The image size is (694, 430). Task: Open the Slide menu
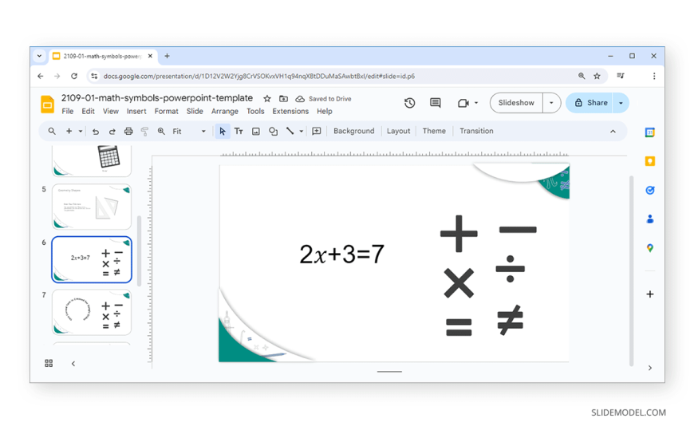click(x=195, y=111)
